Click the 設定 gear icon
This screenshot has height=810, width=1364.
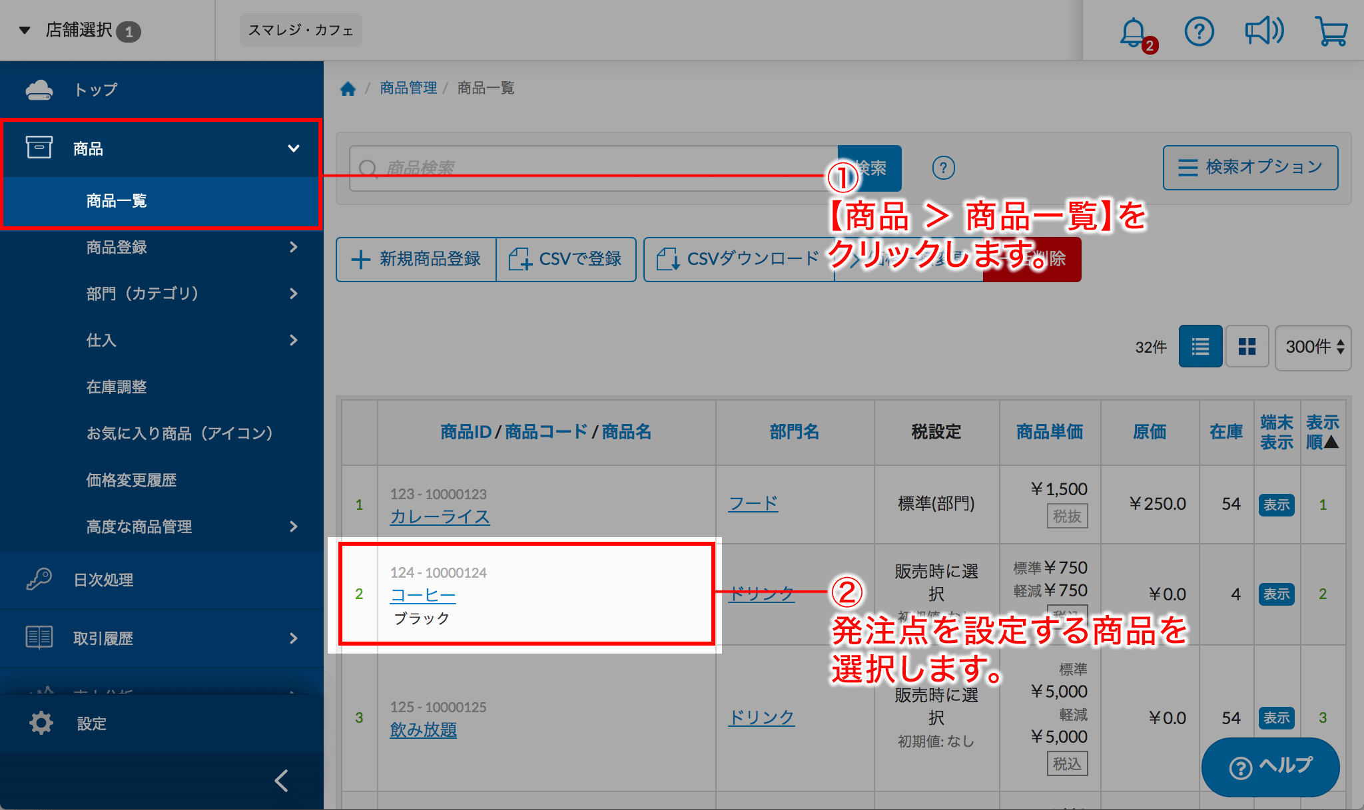[x=41, y=723]
